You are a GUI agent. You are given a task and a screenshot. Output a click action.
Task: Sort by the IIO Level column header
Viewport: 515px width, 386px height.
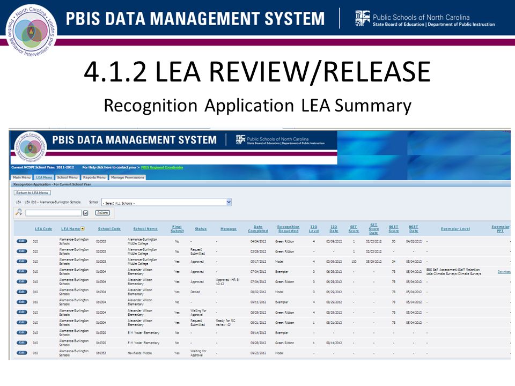314,229
